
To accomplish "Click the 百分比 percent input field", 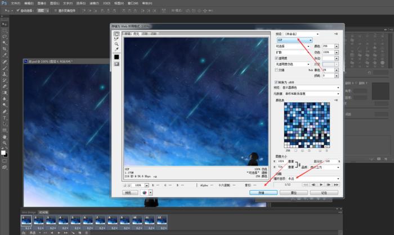I will tap(331, 162).
